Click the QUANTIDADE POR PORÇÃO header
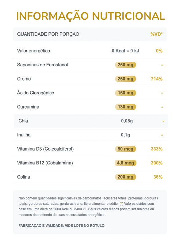 [48, 34]
